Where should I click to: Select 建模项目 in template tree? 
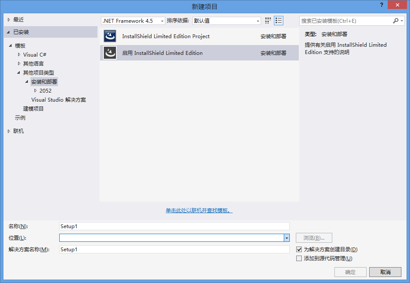point(33,108)
